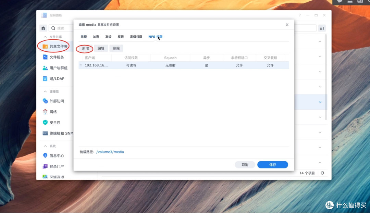Click the 无映射 squash cell

[170, 65]
